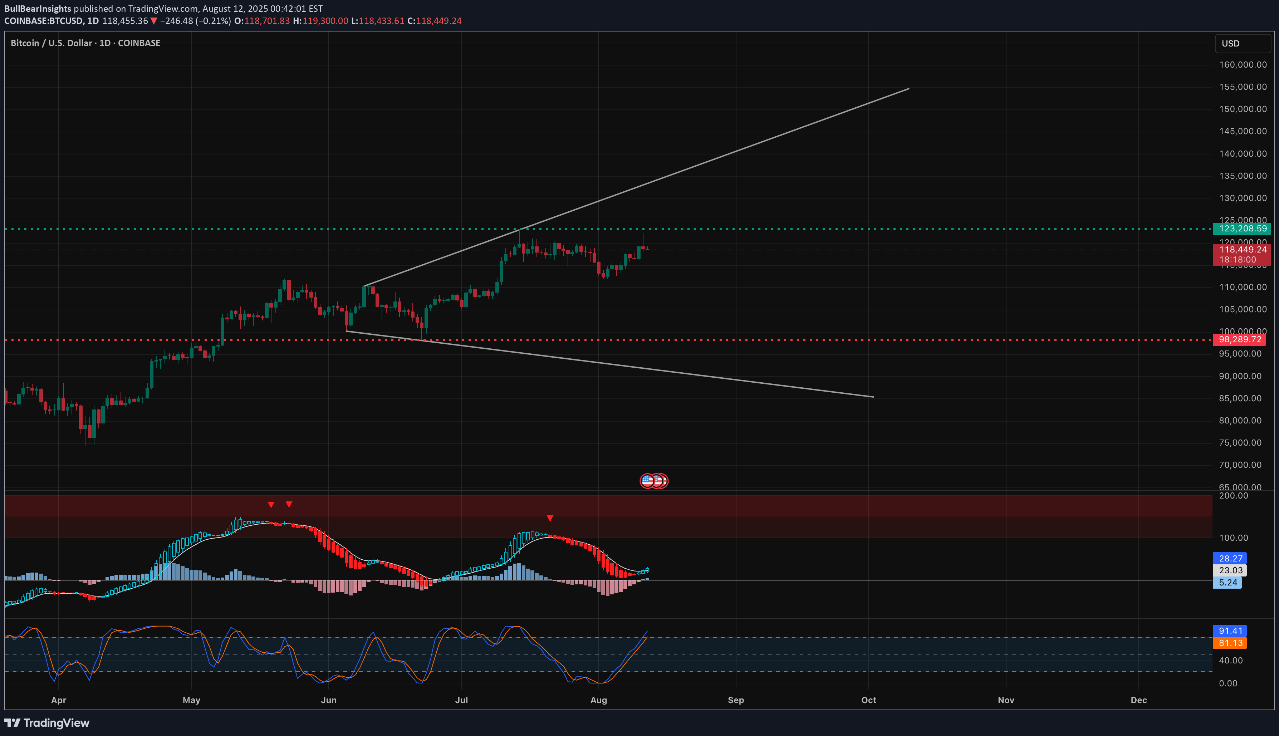1279x736 pixels.
Task: Click the Jul label on time axis
Action: pos(461,700)
